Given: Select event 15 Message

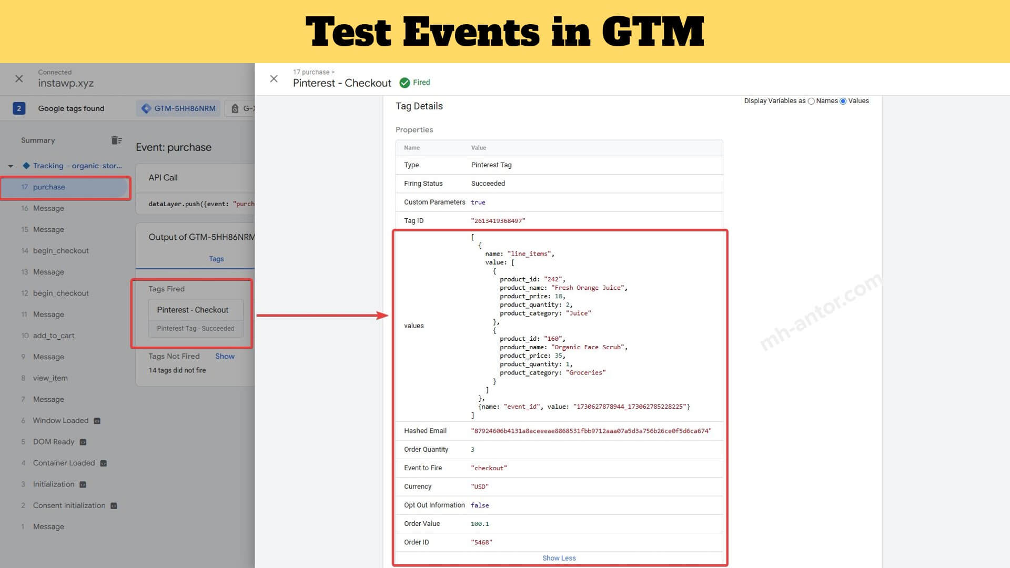Looking at the screenshot, I should (65, 229).
